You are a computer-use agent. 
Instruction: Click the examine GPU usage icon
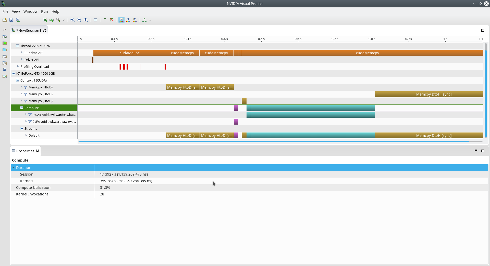click(x=45, y=20)
